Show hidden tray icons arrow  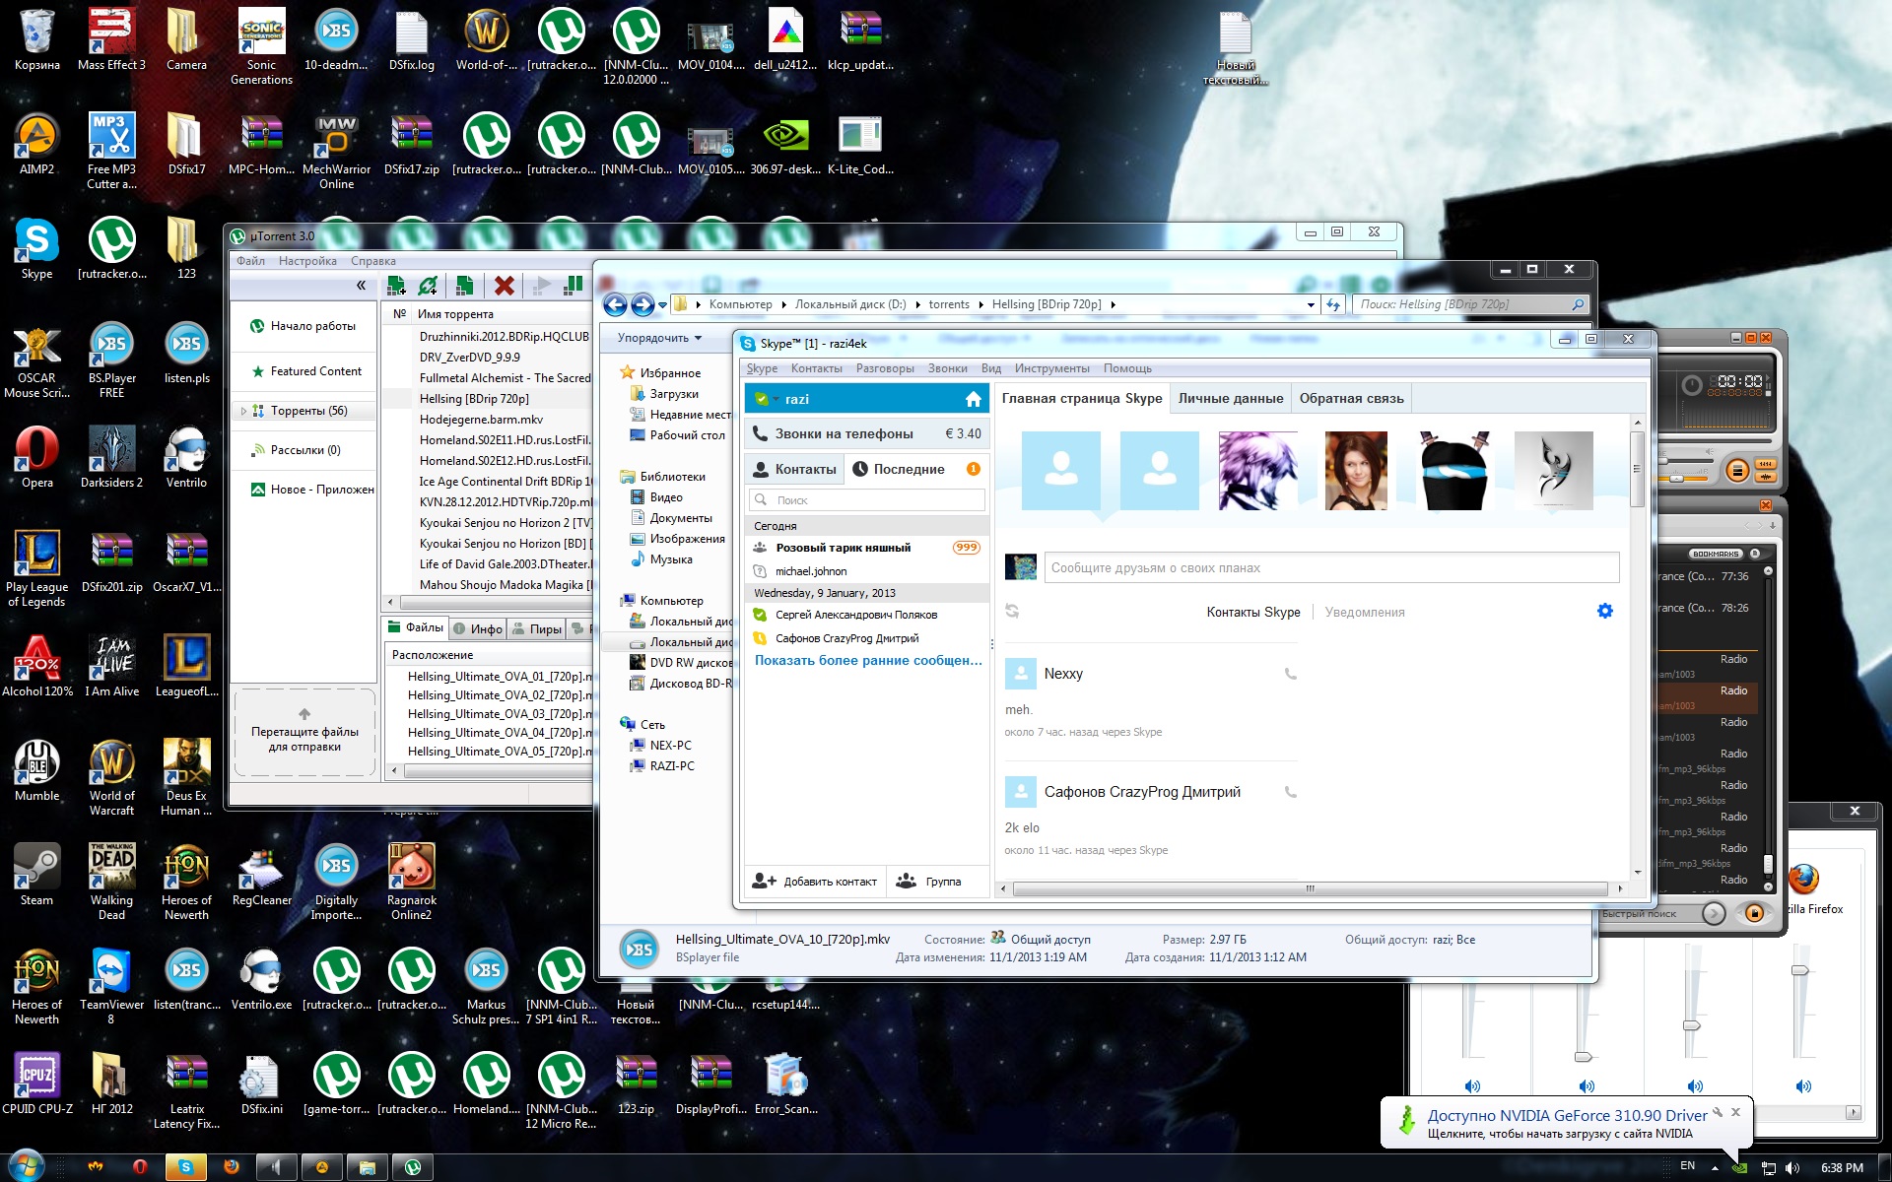click(x=1715, y=1168)
